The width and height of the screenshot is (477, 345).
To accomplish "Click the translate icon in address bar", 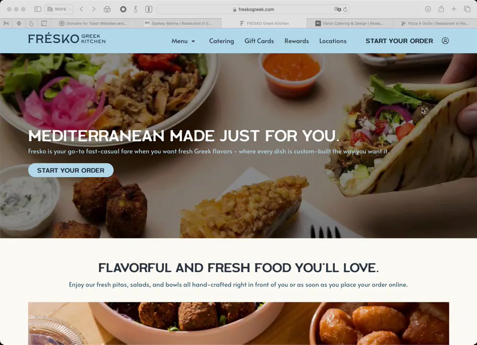I will (337, 9).
